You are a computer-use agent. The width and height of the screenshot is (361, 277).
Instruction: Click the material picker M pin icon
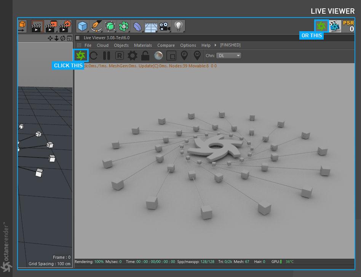click(197, 56)
